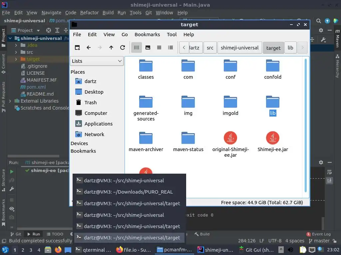The width and height of the screenshot is (341, 255).
Task: Select the confold folder
Action: coord(273,70)
